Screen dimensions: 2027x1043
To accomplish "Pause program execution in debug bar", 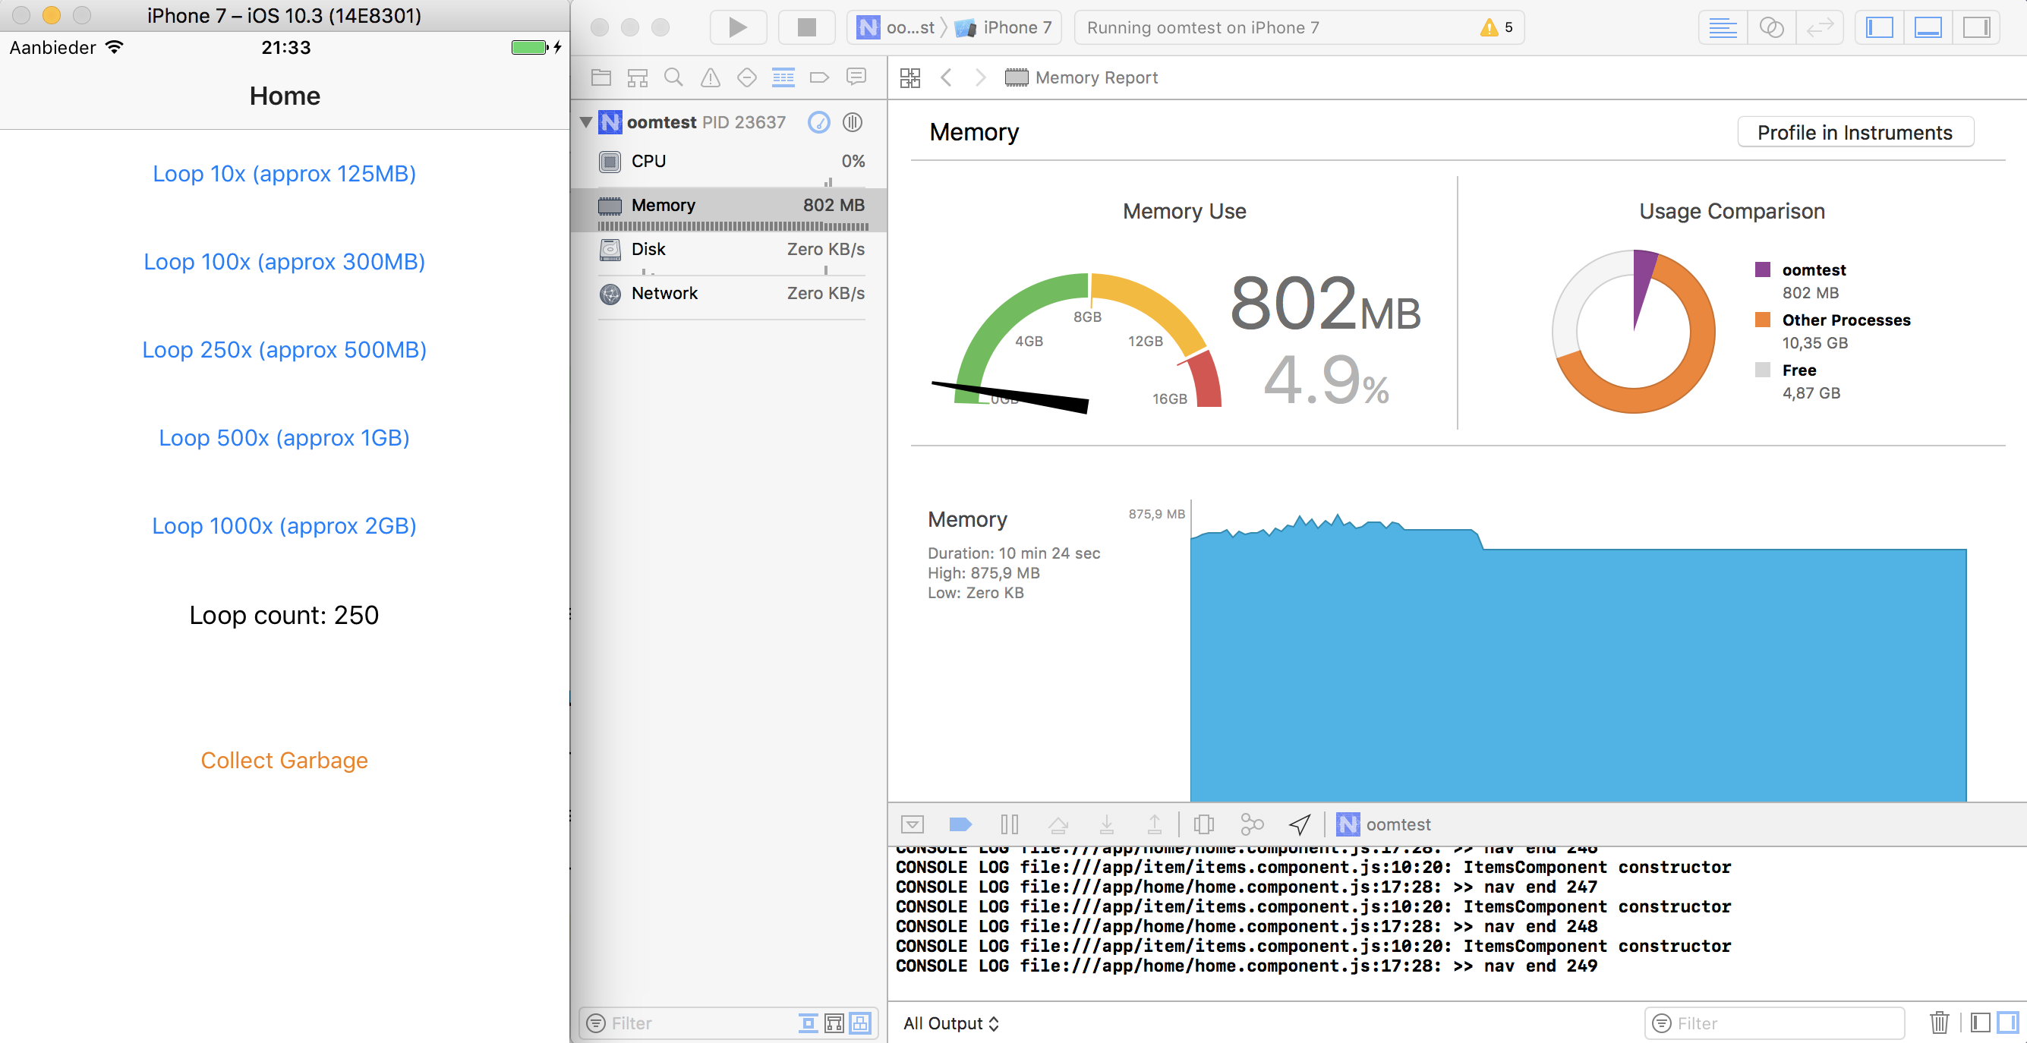I will coord(1010,824).
